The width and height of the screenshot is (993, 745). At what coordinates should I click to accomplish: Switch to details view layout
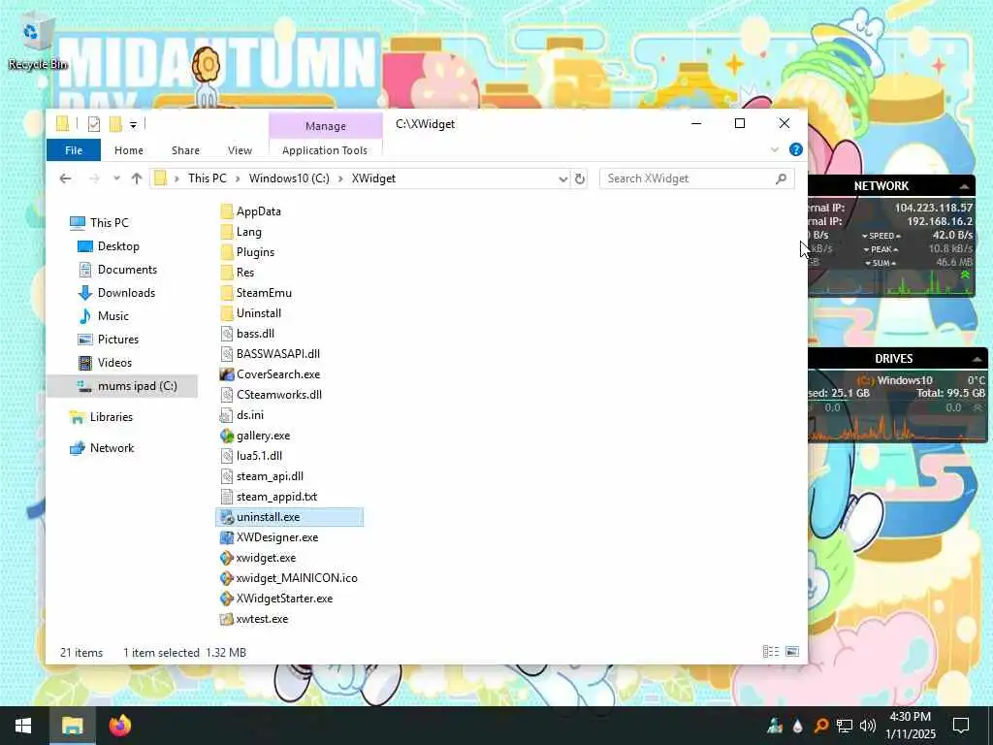(x=771, y=652)
